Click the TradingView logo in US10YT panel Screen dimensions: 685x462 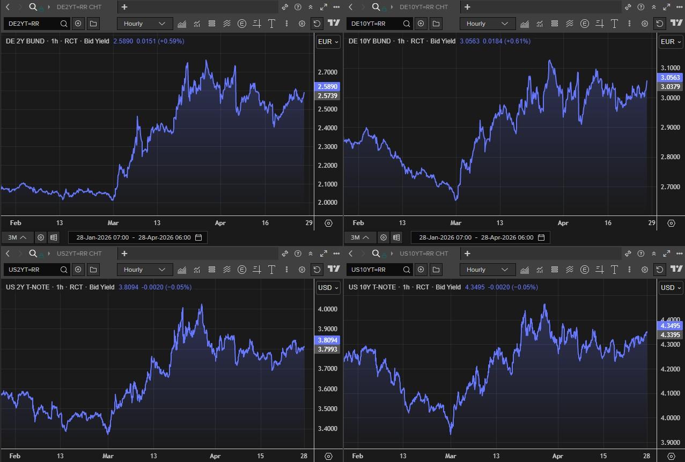point(676,270)
